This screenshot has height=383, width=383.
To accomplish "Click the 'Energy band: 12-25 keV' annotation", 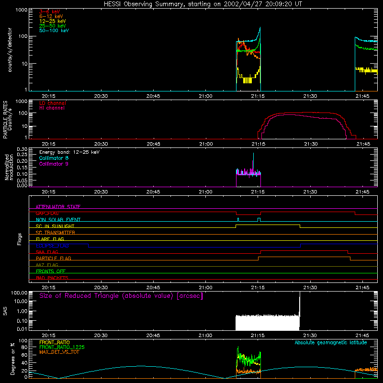I will [69, 152].
